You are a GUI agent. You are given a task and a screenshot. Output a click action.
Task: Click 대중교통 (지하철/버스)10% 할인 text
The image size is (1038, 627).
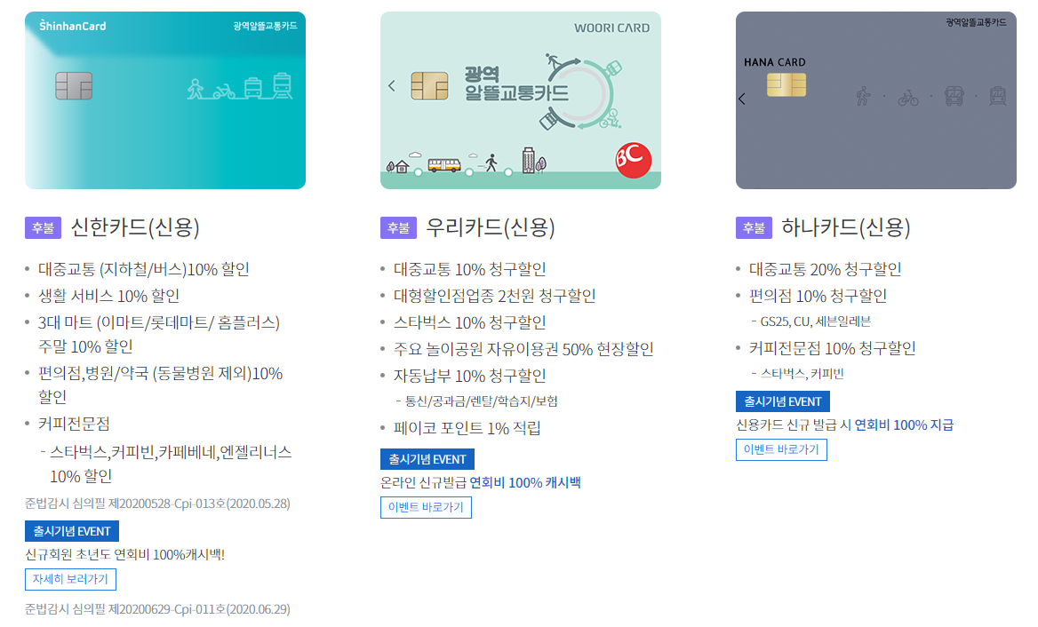[144, 269]
